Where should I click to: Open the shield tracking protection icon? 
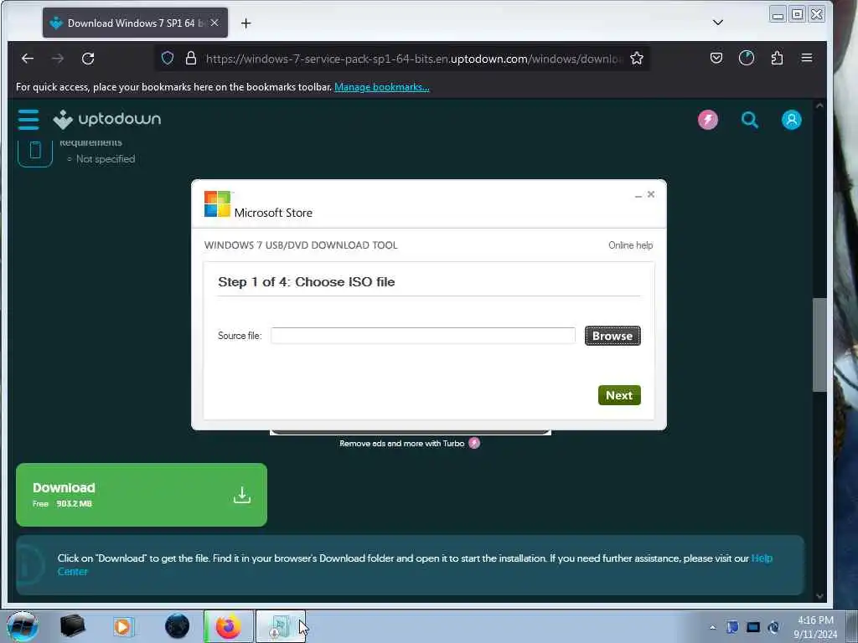(x=168, y=58)
